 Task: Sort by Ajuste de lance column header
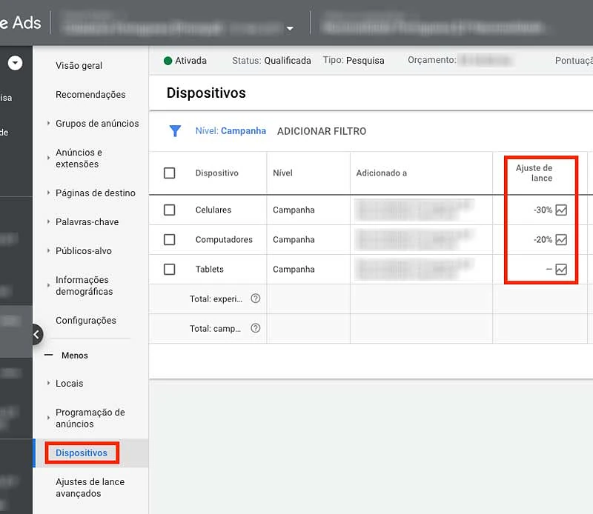point(534,173)
